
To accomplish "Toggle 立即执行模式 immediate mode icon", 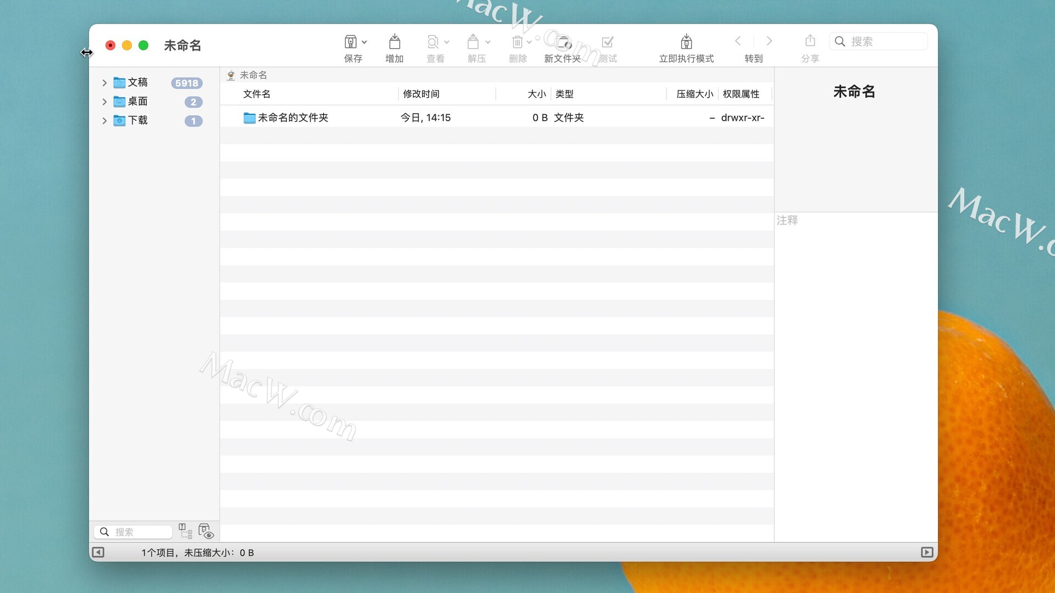I will point(686,42).
